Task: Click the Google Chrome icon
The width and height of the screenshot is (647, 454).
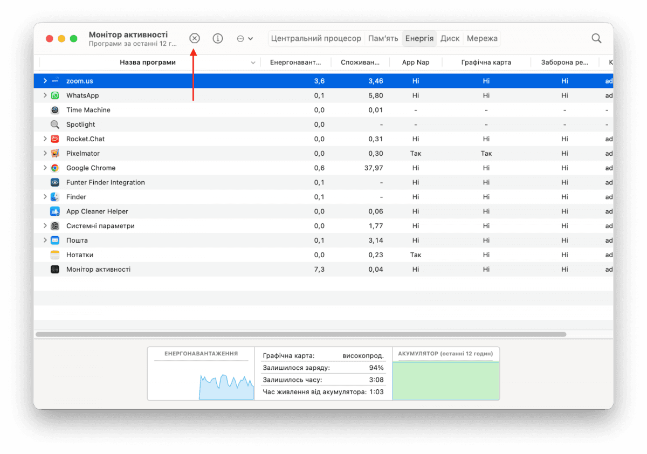Action: (55, 168)
